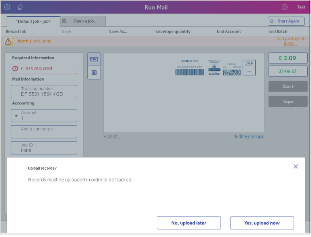Click the Tracking number input field
The height and width of the screenshot is (237, 311).
pos(44,91)
